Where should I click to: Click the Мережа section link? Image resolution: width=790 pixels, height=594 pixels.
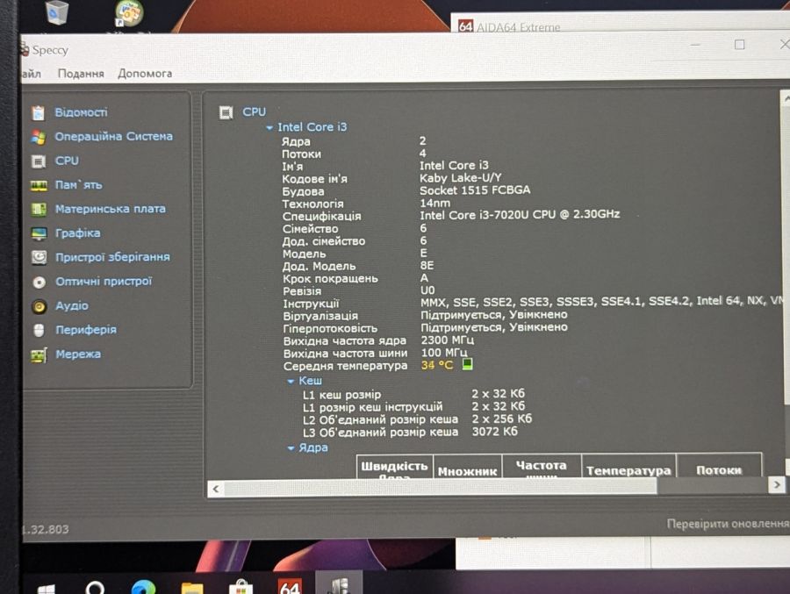[x=78, y=354]
